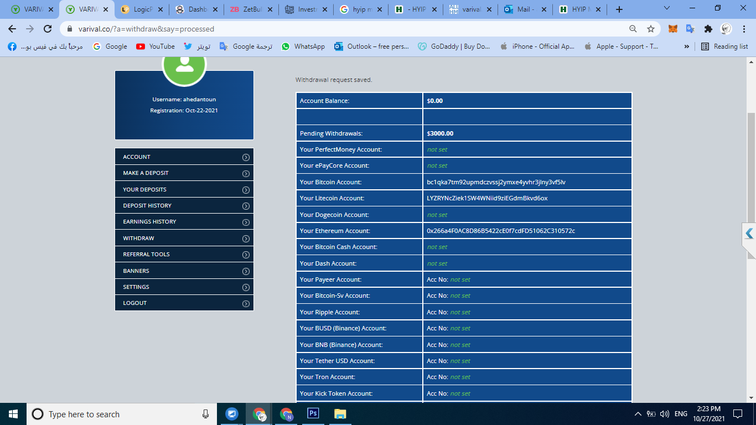Click the MetaMask fox extension icon

[x=672, y=29]
